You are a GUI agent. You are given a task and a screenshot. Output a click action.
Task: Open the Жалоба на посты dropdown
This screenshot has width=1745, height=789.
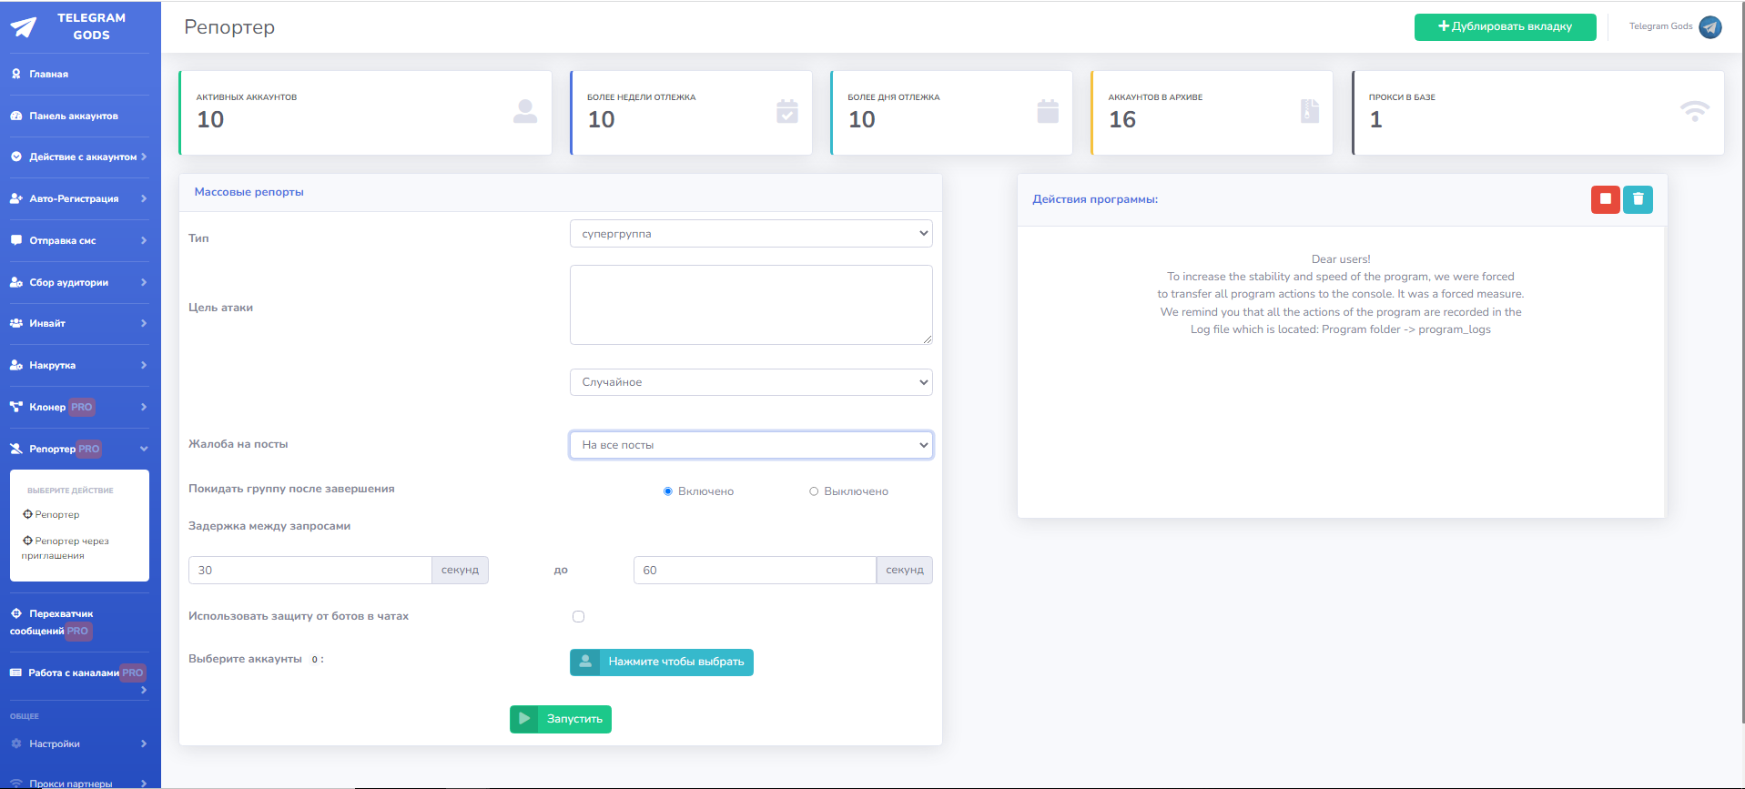coord(751,445)
